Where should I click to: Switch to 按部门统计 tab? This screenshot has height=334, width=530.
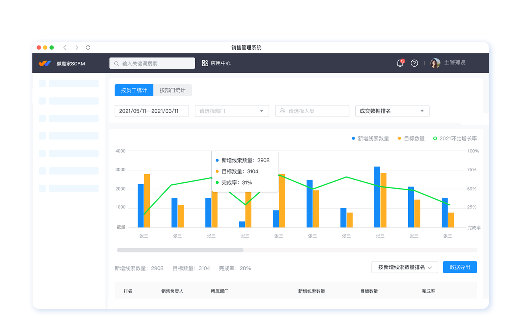[173, 90]
